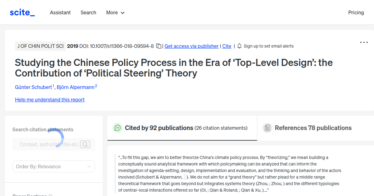Expand the More navigation menu
374x196 pixels.
(115, 12)
